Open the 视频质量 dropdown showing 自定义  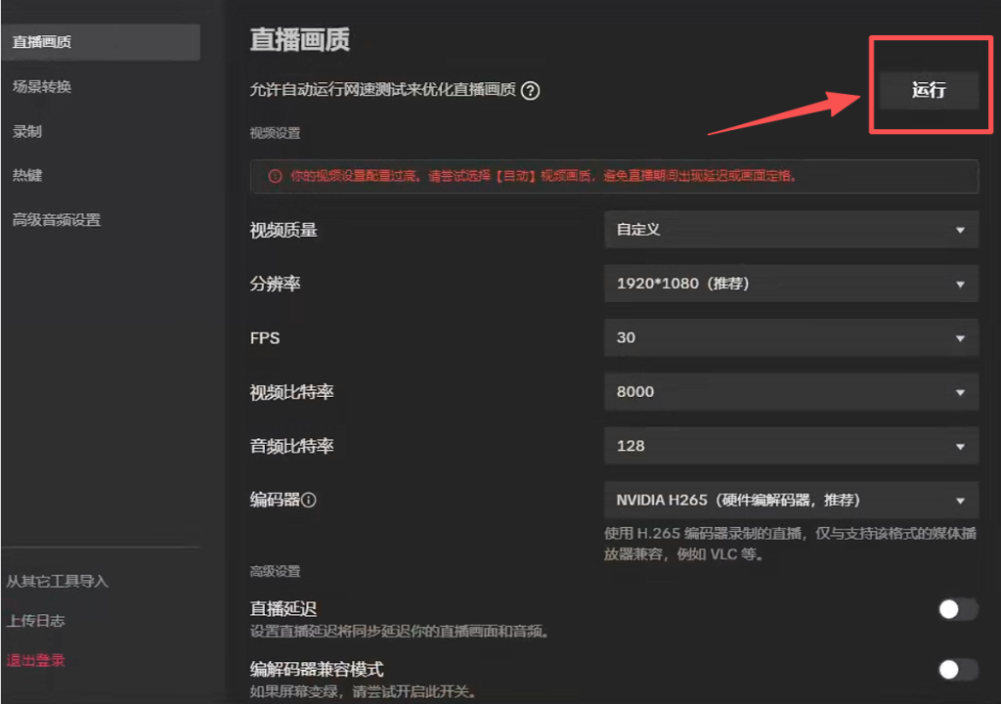[x=790, y=229]
